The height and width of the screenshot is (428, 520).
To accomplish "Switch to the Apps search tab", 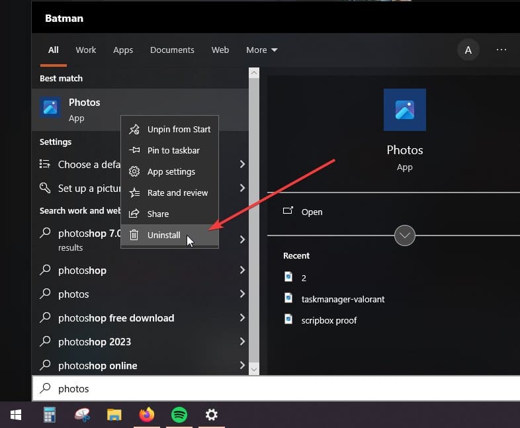I will click(123, 50).
